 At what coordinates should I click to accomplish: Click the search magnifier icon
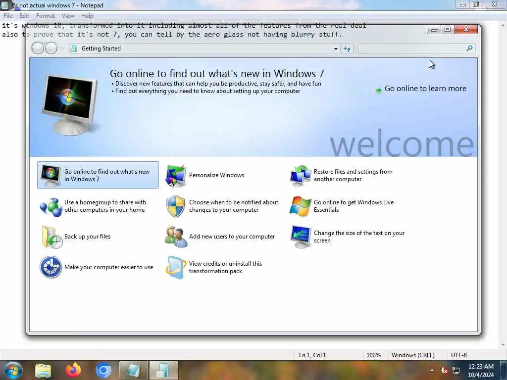click(469, 48)
